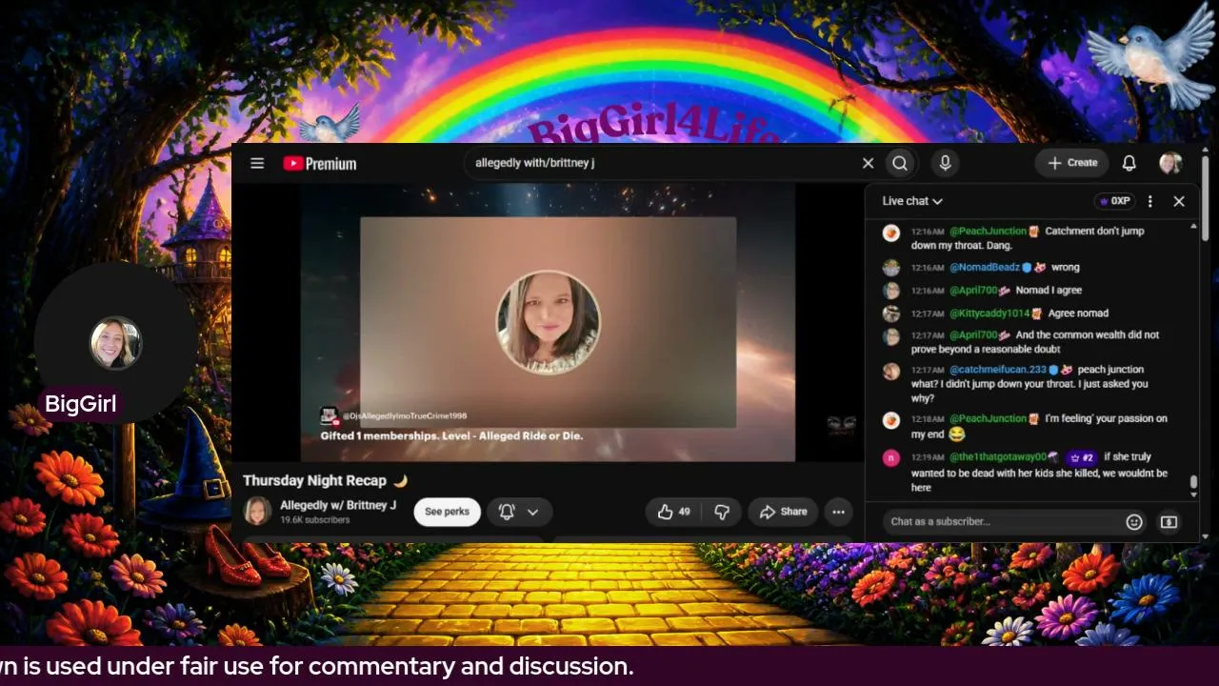Click @catchmeifucan.233 username in chat
This screenshot has width=1219, height=686.
coord(998,370)
